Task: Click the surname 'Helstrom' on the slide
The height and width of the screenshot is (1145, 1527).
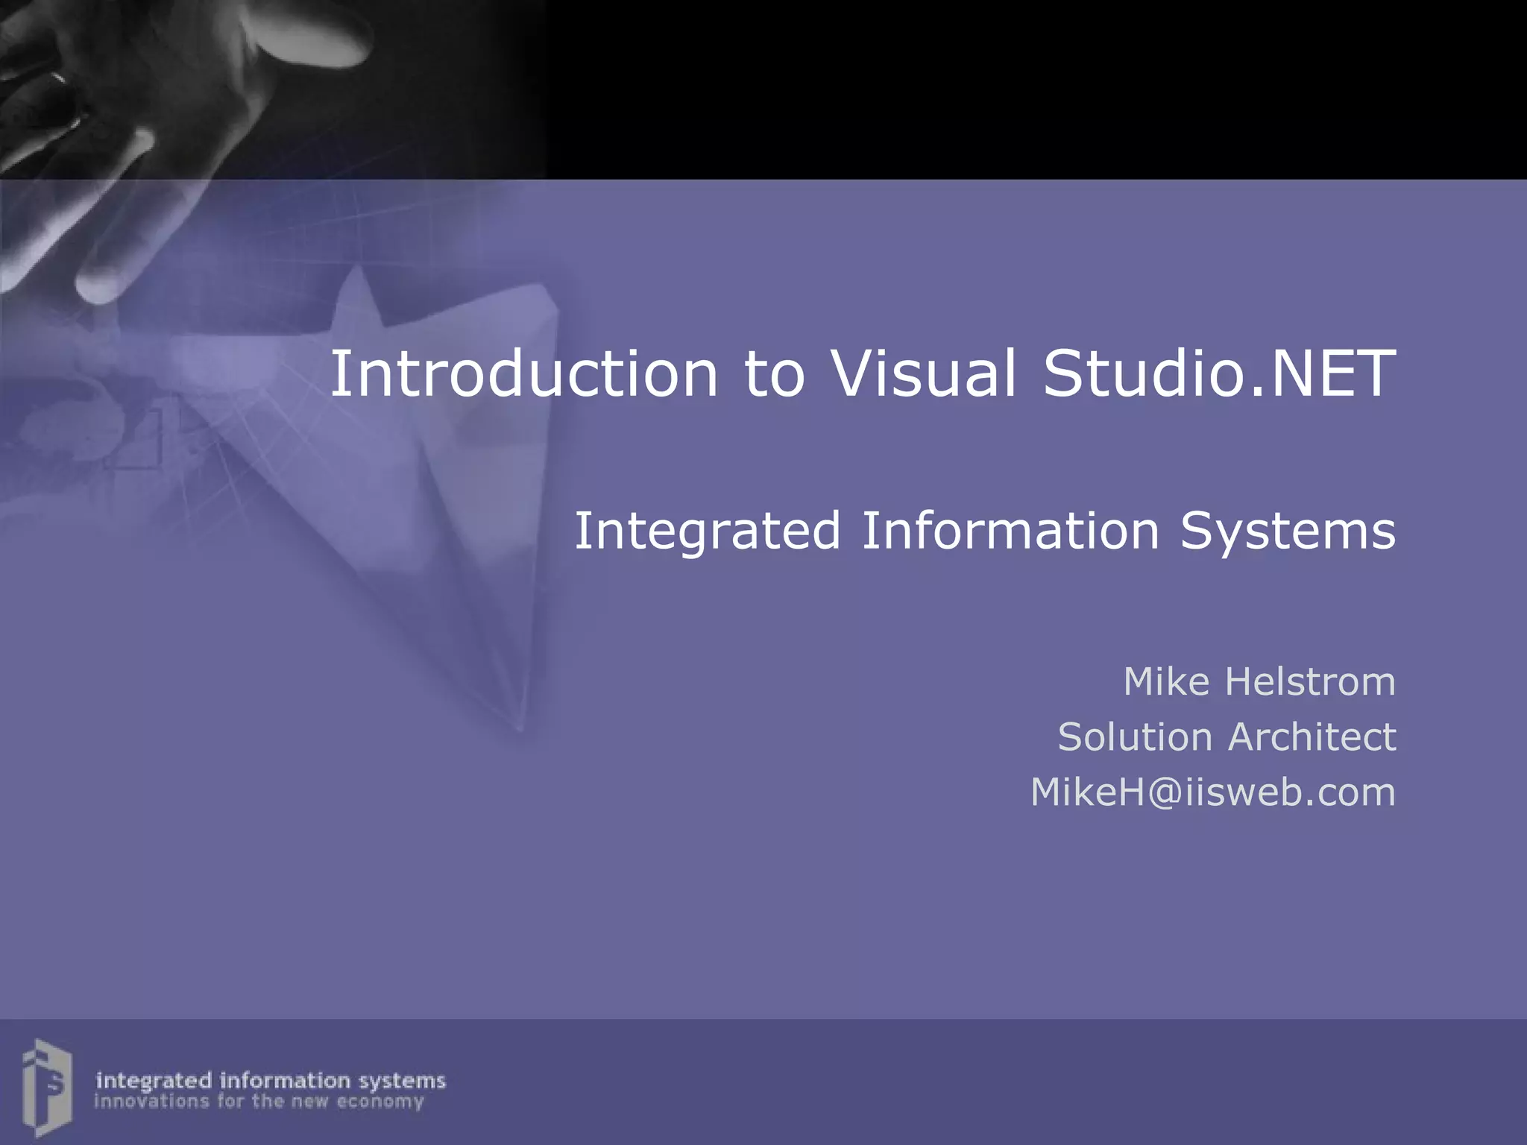Action: coord(1310,681)
